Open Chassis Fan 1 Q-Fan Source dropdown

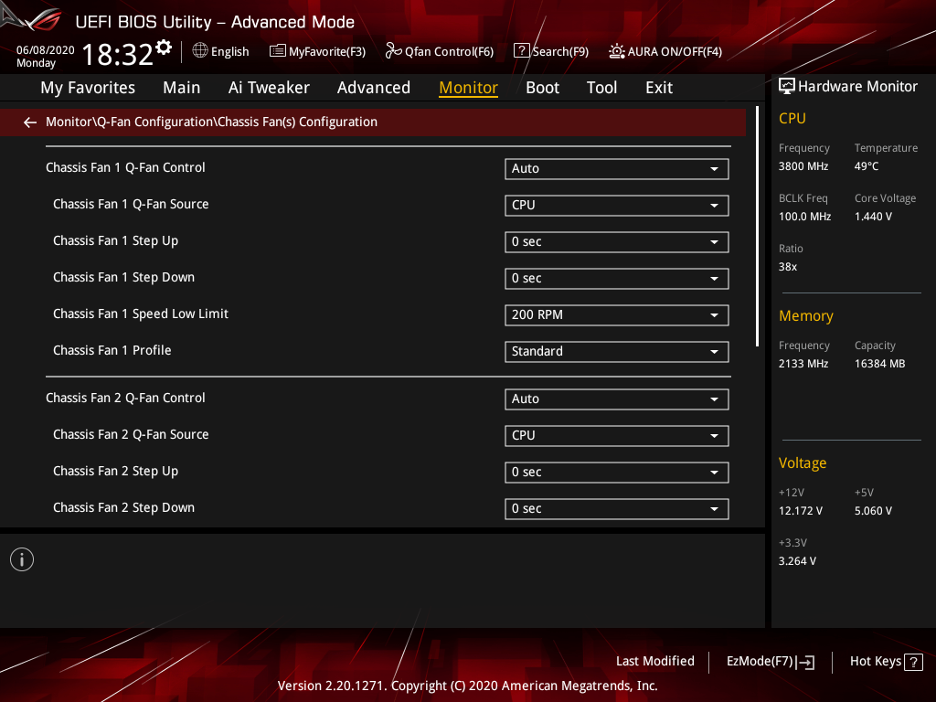(617, 206)
